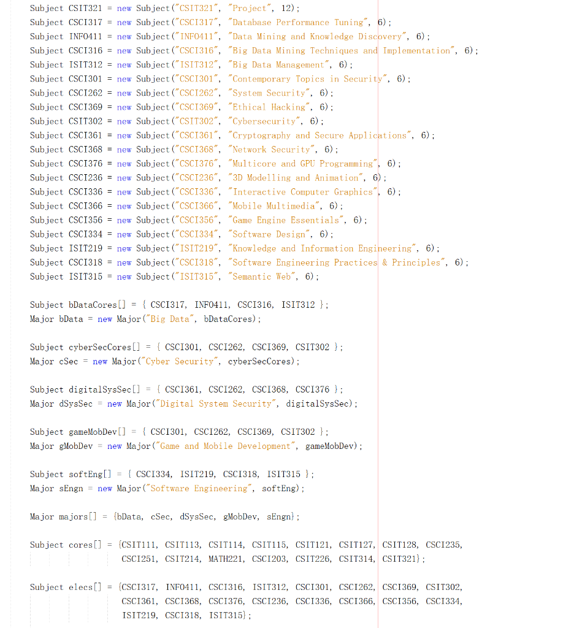
Task: Click "Interactive Computer Graphics" string
Action: [304, 192]
